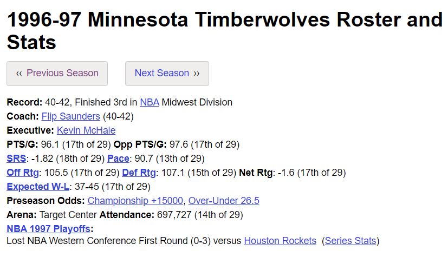
Task: Open the Houston Rockets team page
Action: (x=280, y=241)
